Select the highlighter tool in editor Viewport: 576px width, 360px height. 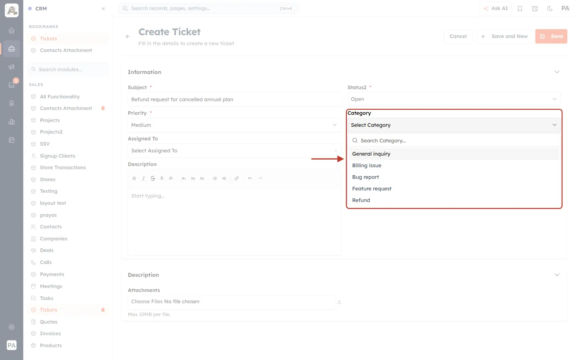tap(171, 178)
